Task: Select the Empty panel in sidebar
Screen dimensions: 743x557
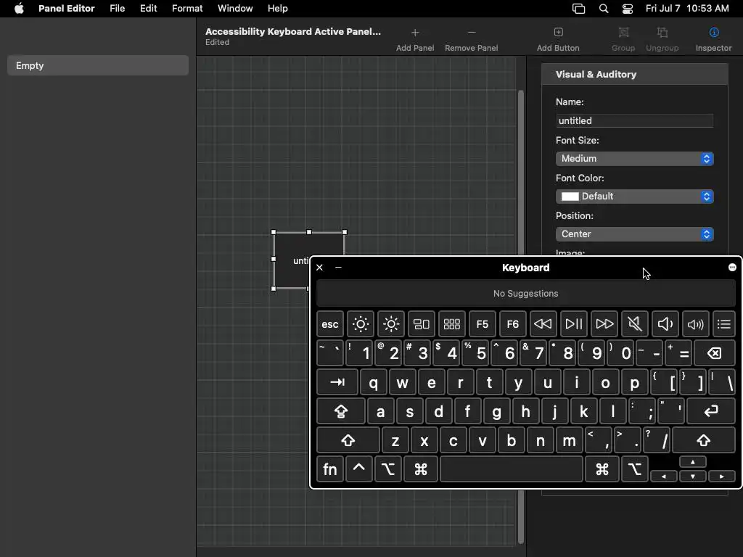Action: 98,65
